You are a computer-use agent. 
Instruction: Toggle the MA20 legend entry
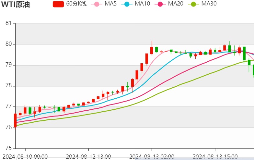tap(169, 4)
